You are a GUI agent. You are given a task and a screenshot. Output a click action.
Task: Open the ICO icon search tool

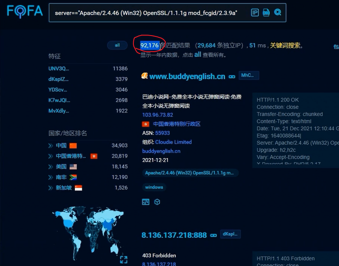pyautogui.click(x=266, y=13)
